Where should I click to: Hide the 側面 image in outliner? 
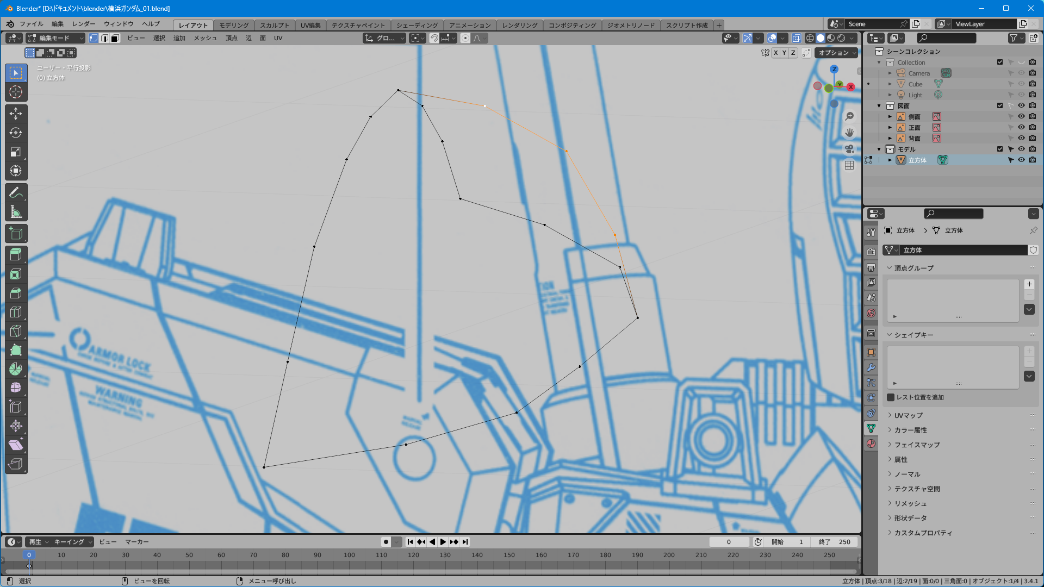tap(1021, 116)
